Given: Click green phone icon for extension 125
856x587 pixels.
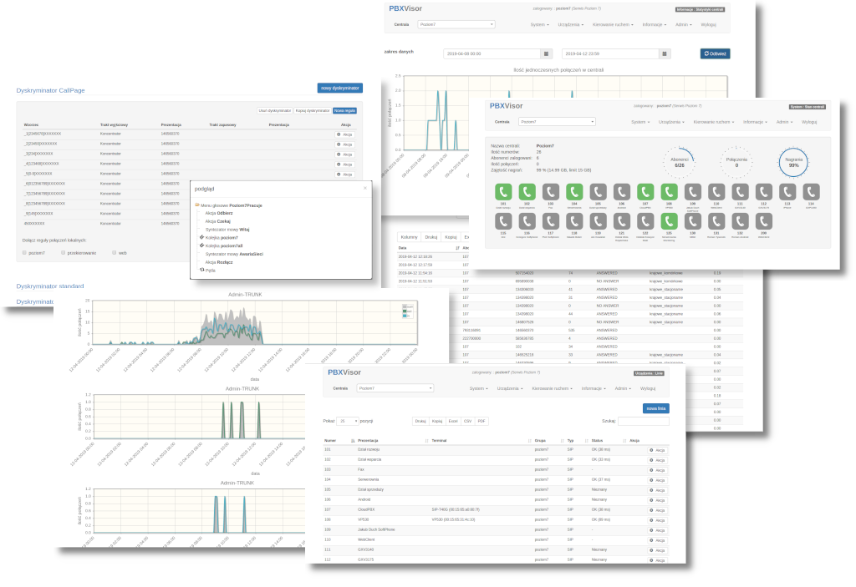Looking at the screenshot, I should point(670,221).
